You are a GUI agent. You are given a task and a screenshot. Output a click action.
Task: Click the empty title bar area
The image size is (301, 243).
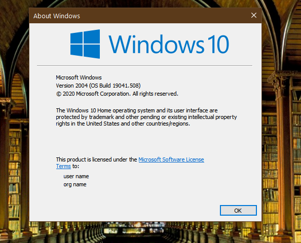(x=163, y=16)
